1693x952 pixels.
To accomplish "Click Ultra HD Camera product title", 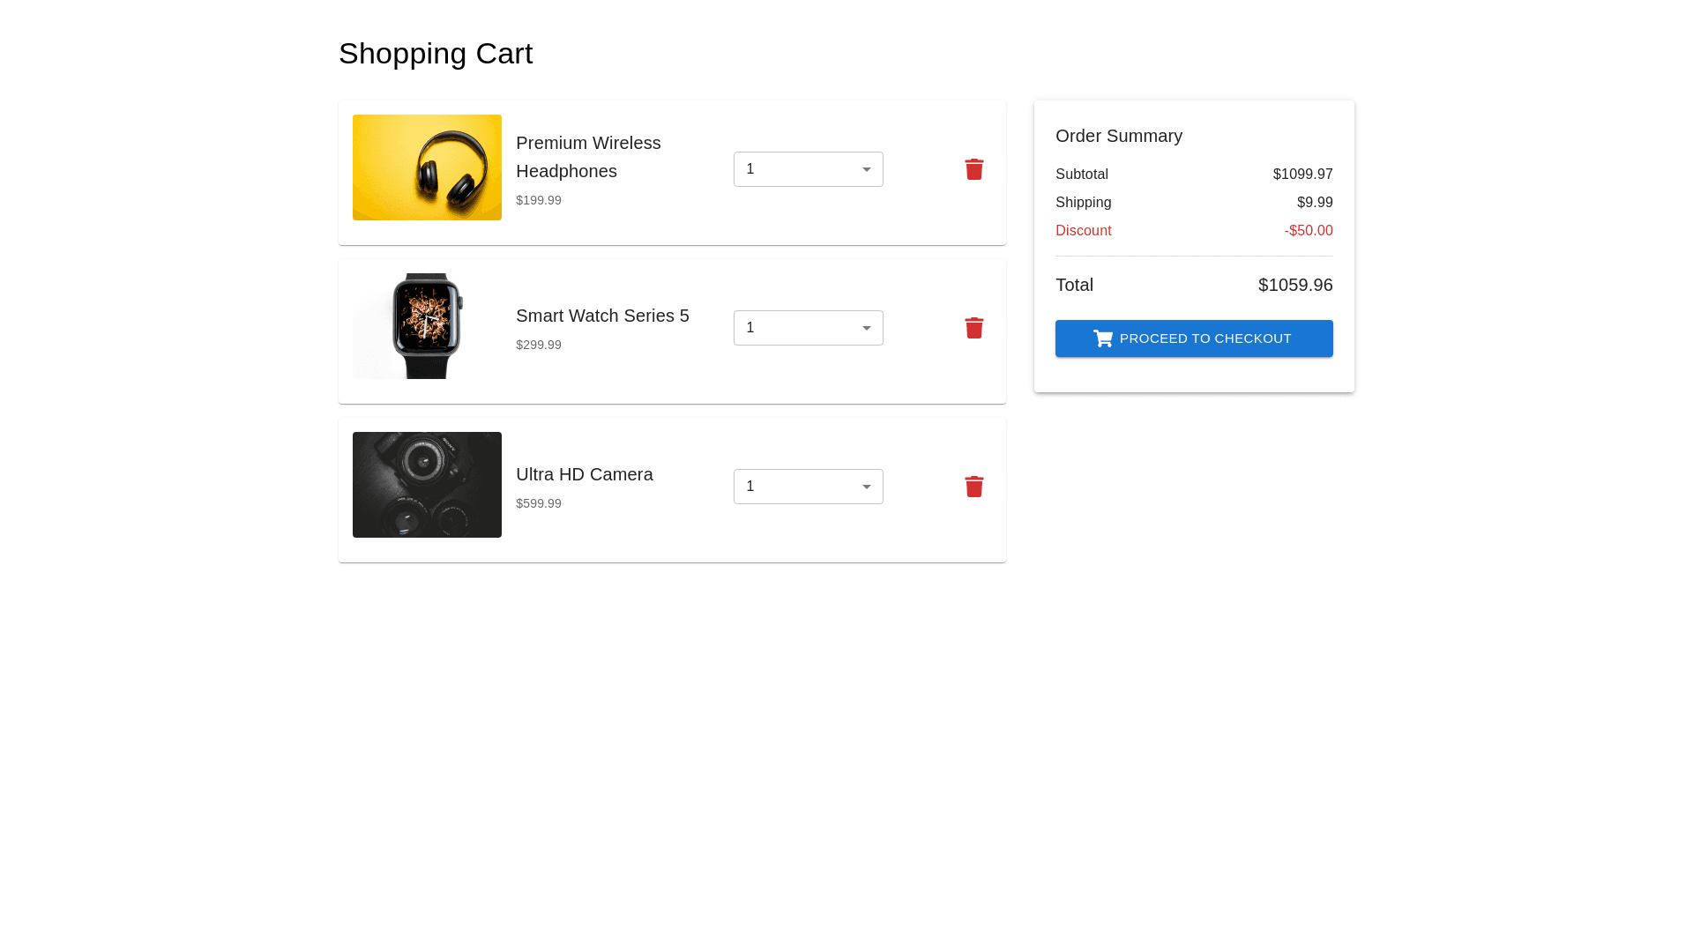I will coord(584,474).
